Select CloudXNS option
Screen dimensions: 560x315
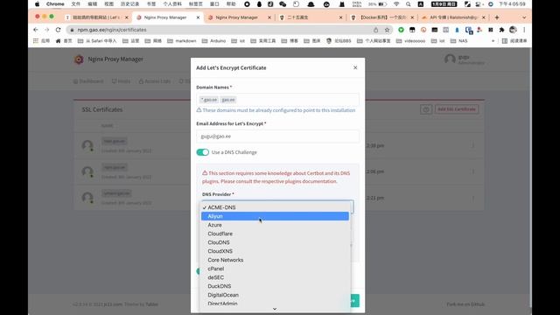pyautogui.click(x=275, y=251)
